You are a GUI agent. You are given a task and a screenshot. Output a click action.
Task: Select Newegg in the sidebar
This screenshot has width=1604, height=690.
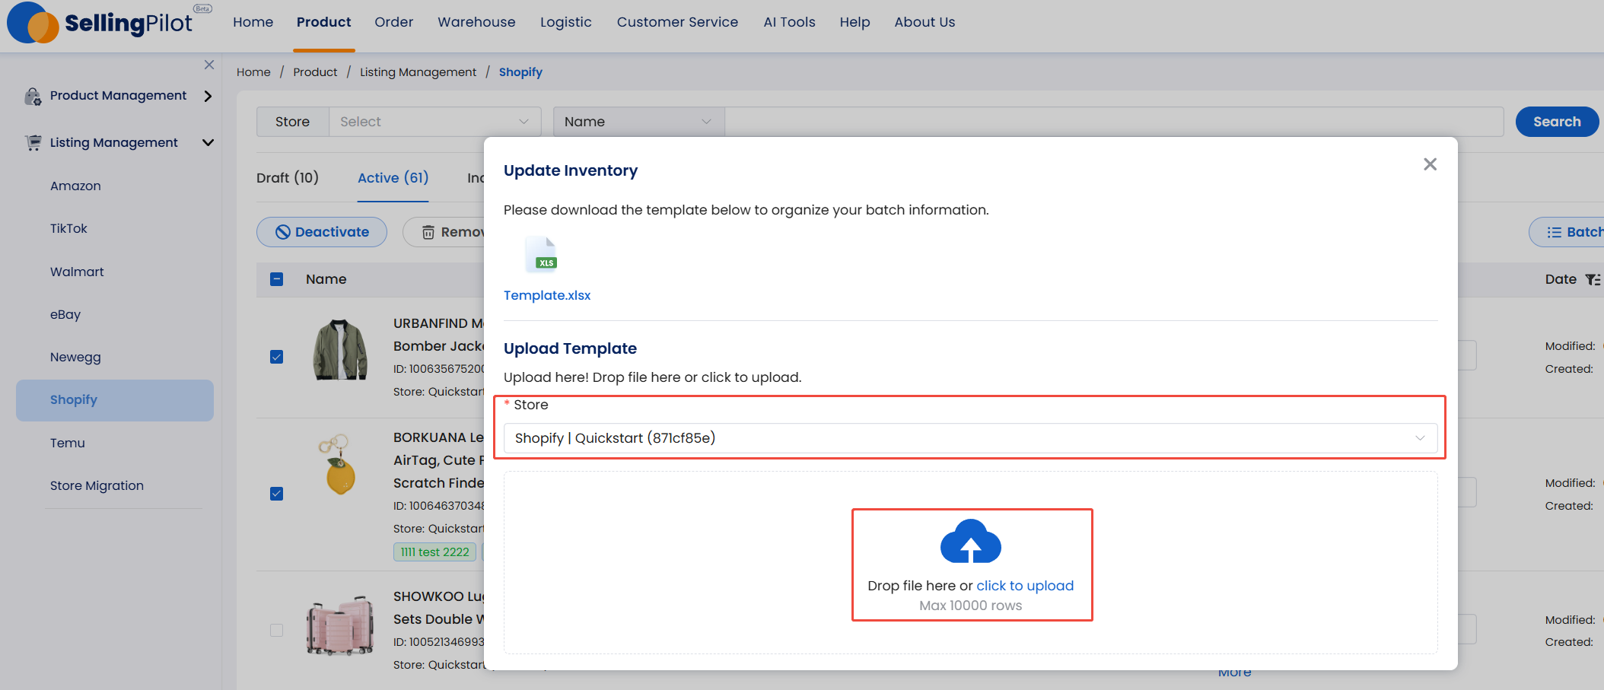pyautogui.click(x=75, y=357)
